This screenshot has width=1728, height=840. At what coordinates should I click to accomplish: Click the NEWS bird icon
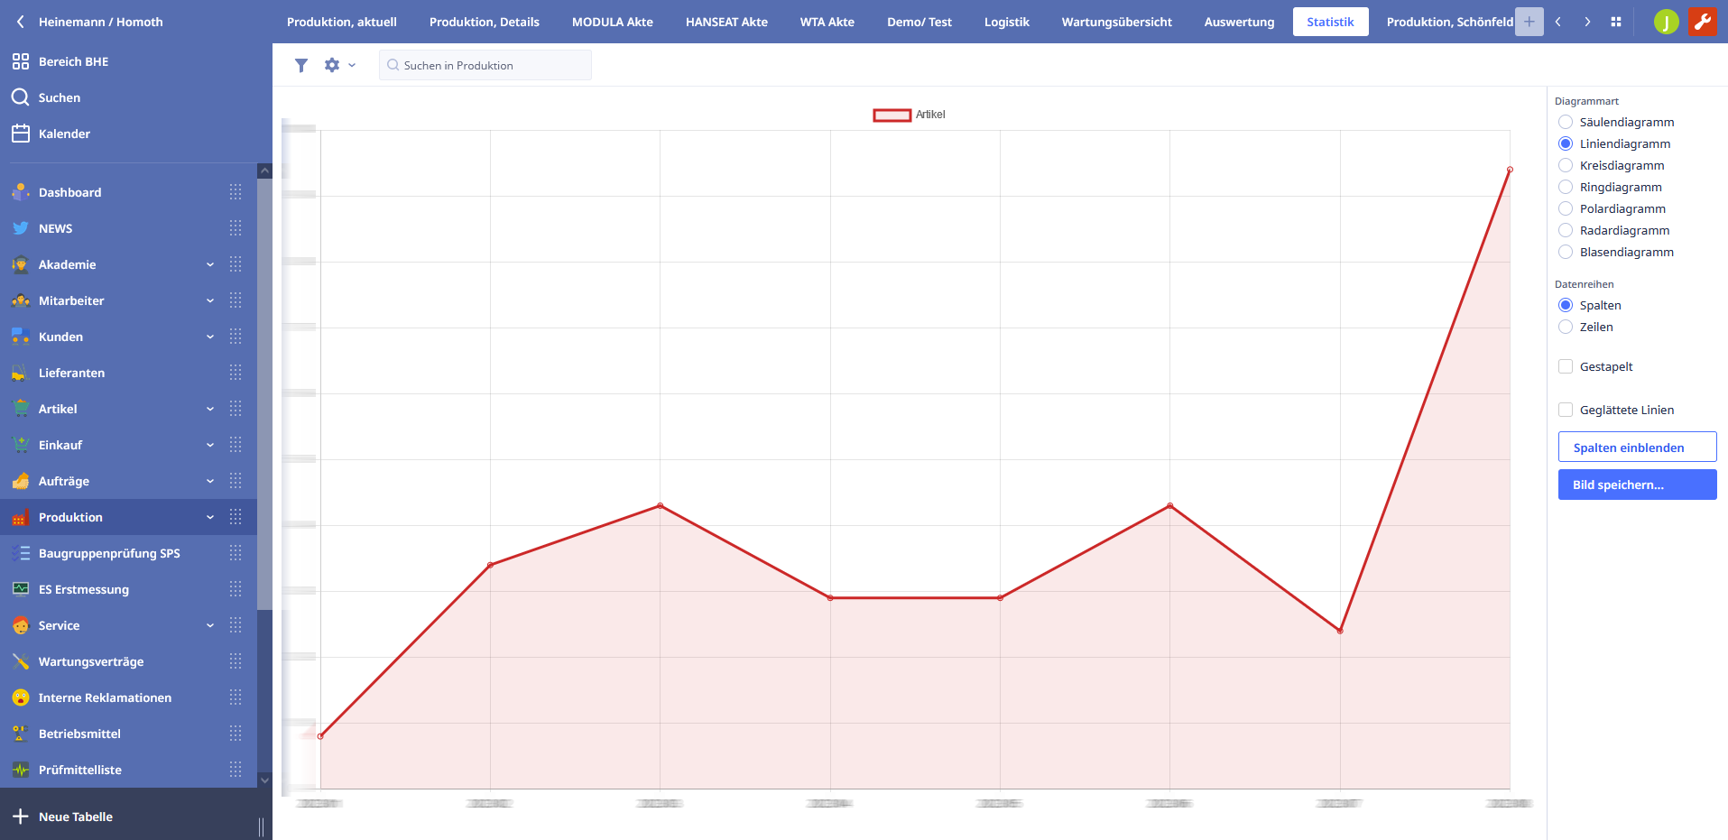tap(21, 228)
